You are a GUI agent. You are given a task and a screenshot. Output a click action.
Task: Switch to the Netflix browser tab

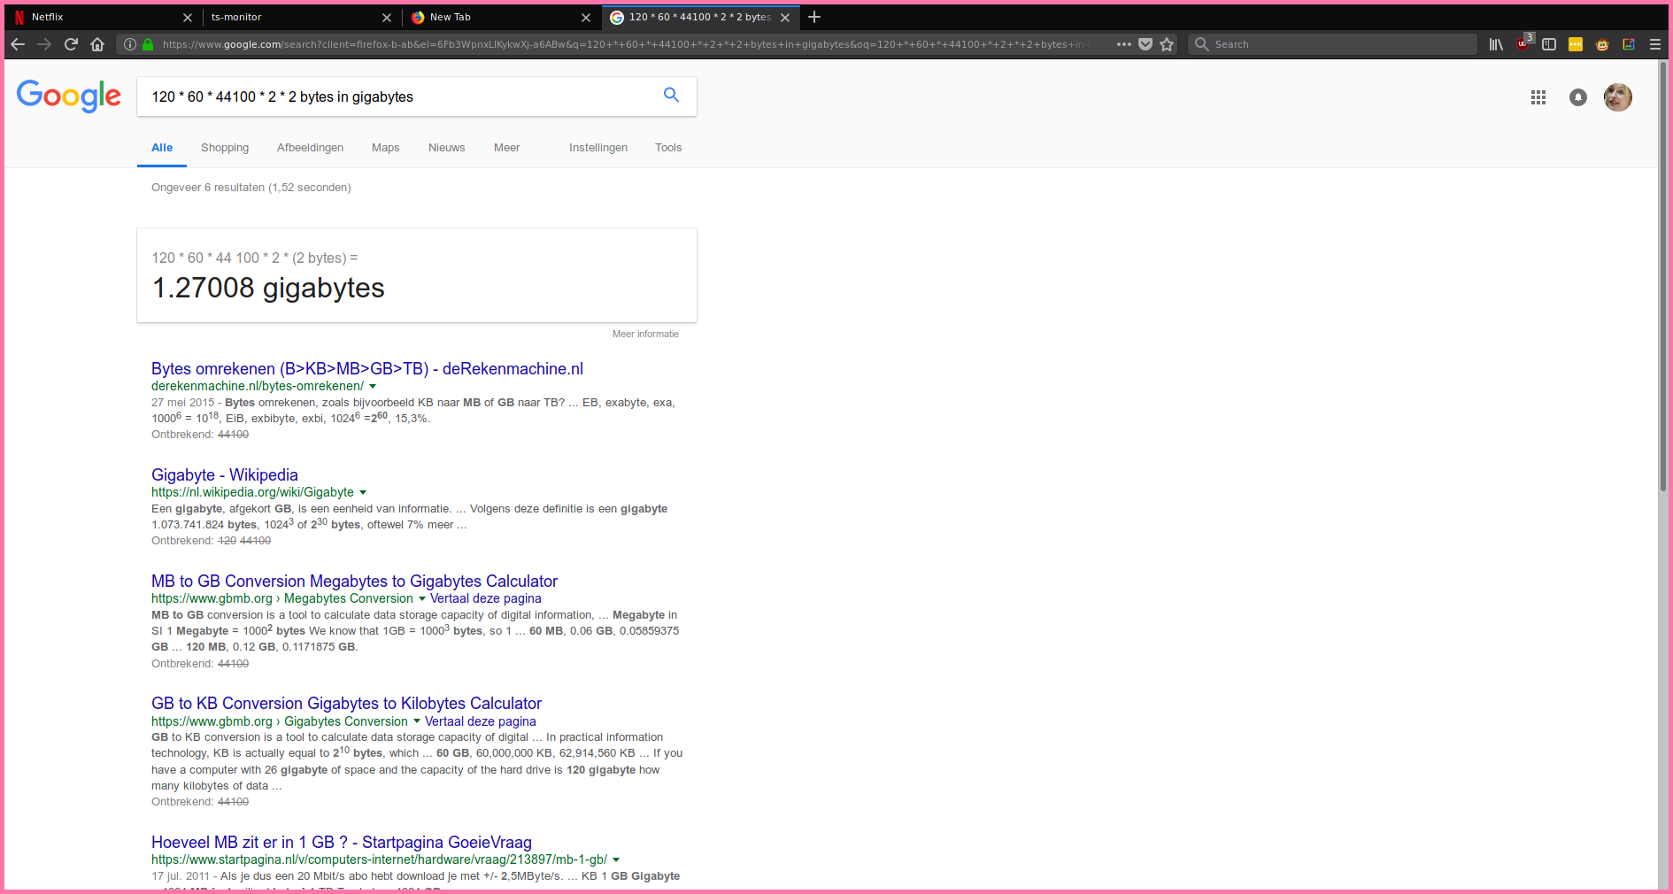[97, 17]
